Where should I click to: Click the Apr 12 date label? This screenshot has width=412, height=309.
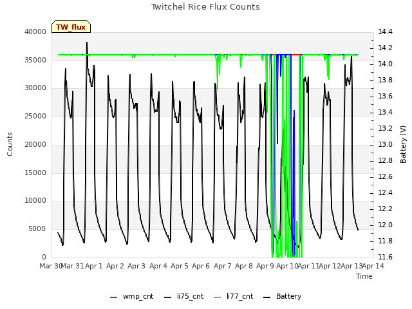pyautogui.click(x=330, y=266)
